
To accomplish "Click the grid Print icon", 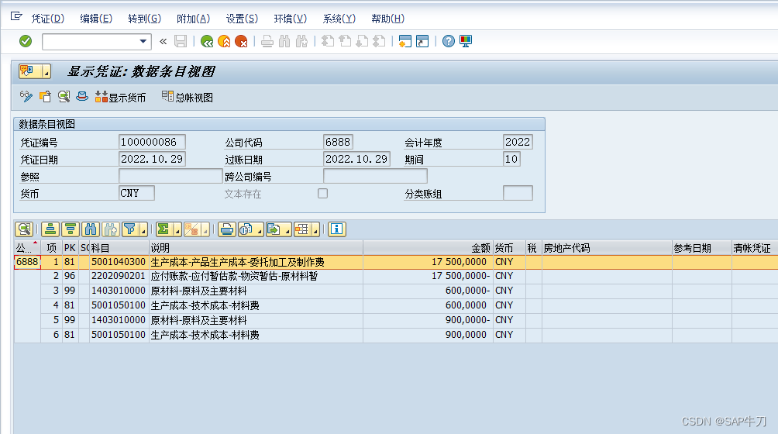I will point(227,229).
